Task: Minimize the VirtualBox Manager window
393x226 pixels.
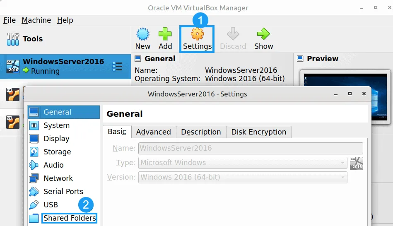Action: (362, 8)
